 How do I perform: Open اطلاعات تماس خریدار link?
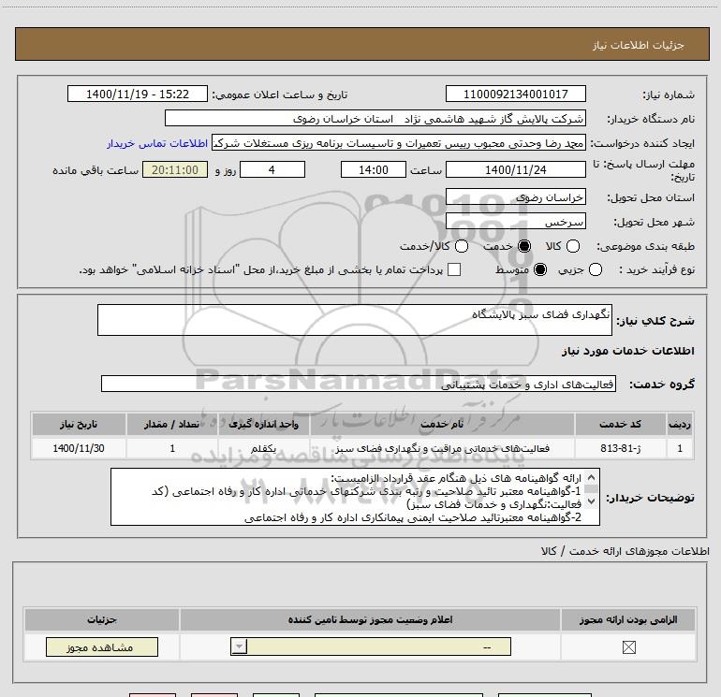click(157, 143)
